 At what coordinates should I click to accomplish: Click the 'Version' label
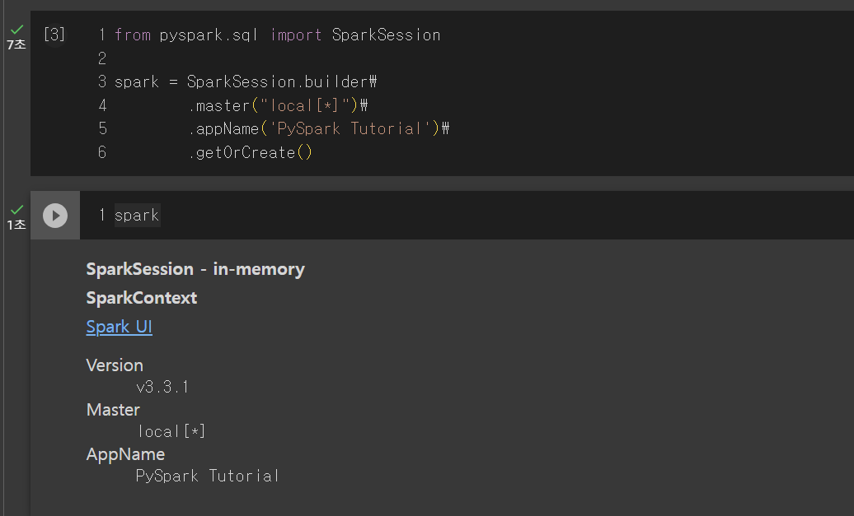tap(115, 365)
